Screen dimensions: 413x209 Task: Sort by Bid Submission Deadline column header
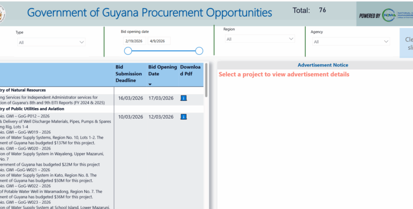[x=129, y=74]
